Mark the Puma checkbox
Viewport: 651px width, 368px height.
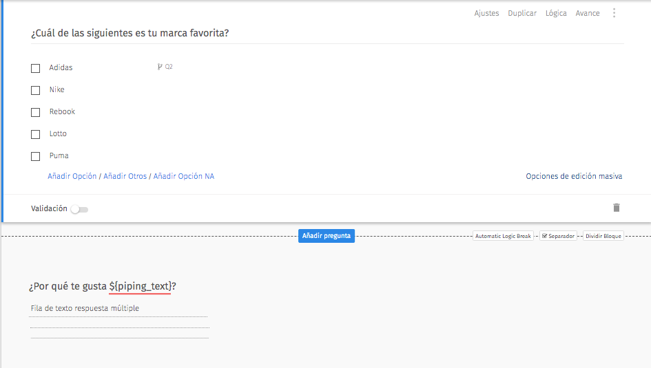pyautogui.click(x=36, y=156)
